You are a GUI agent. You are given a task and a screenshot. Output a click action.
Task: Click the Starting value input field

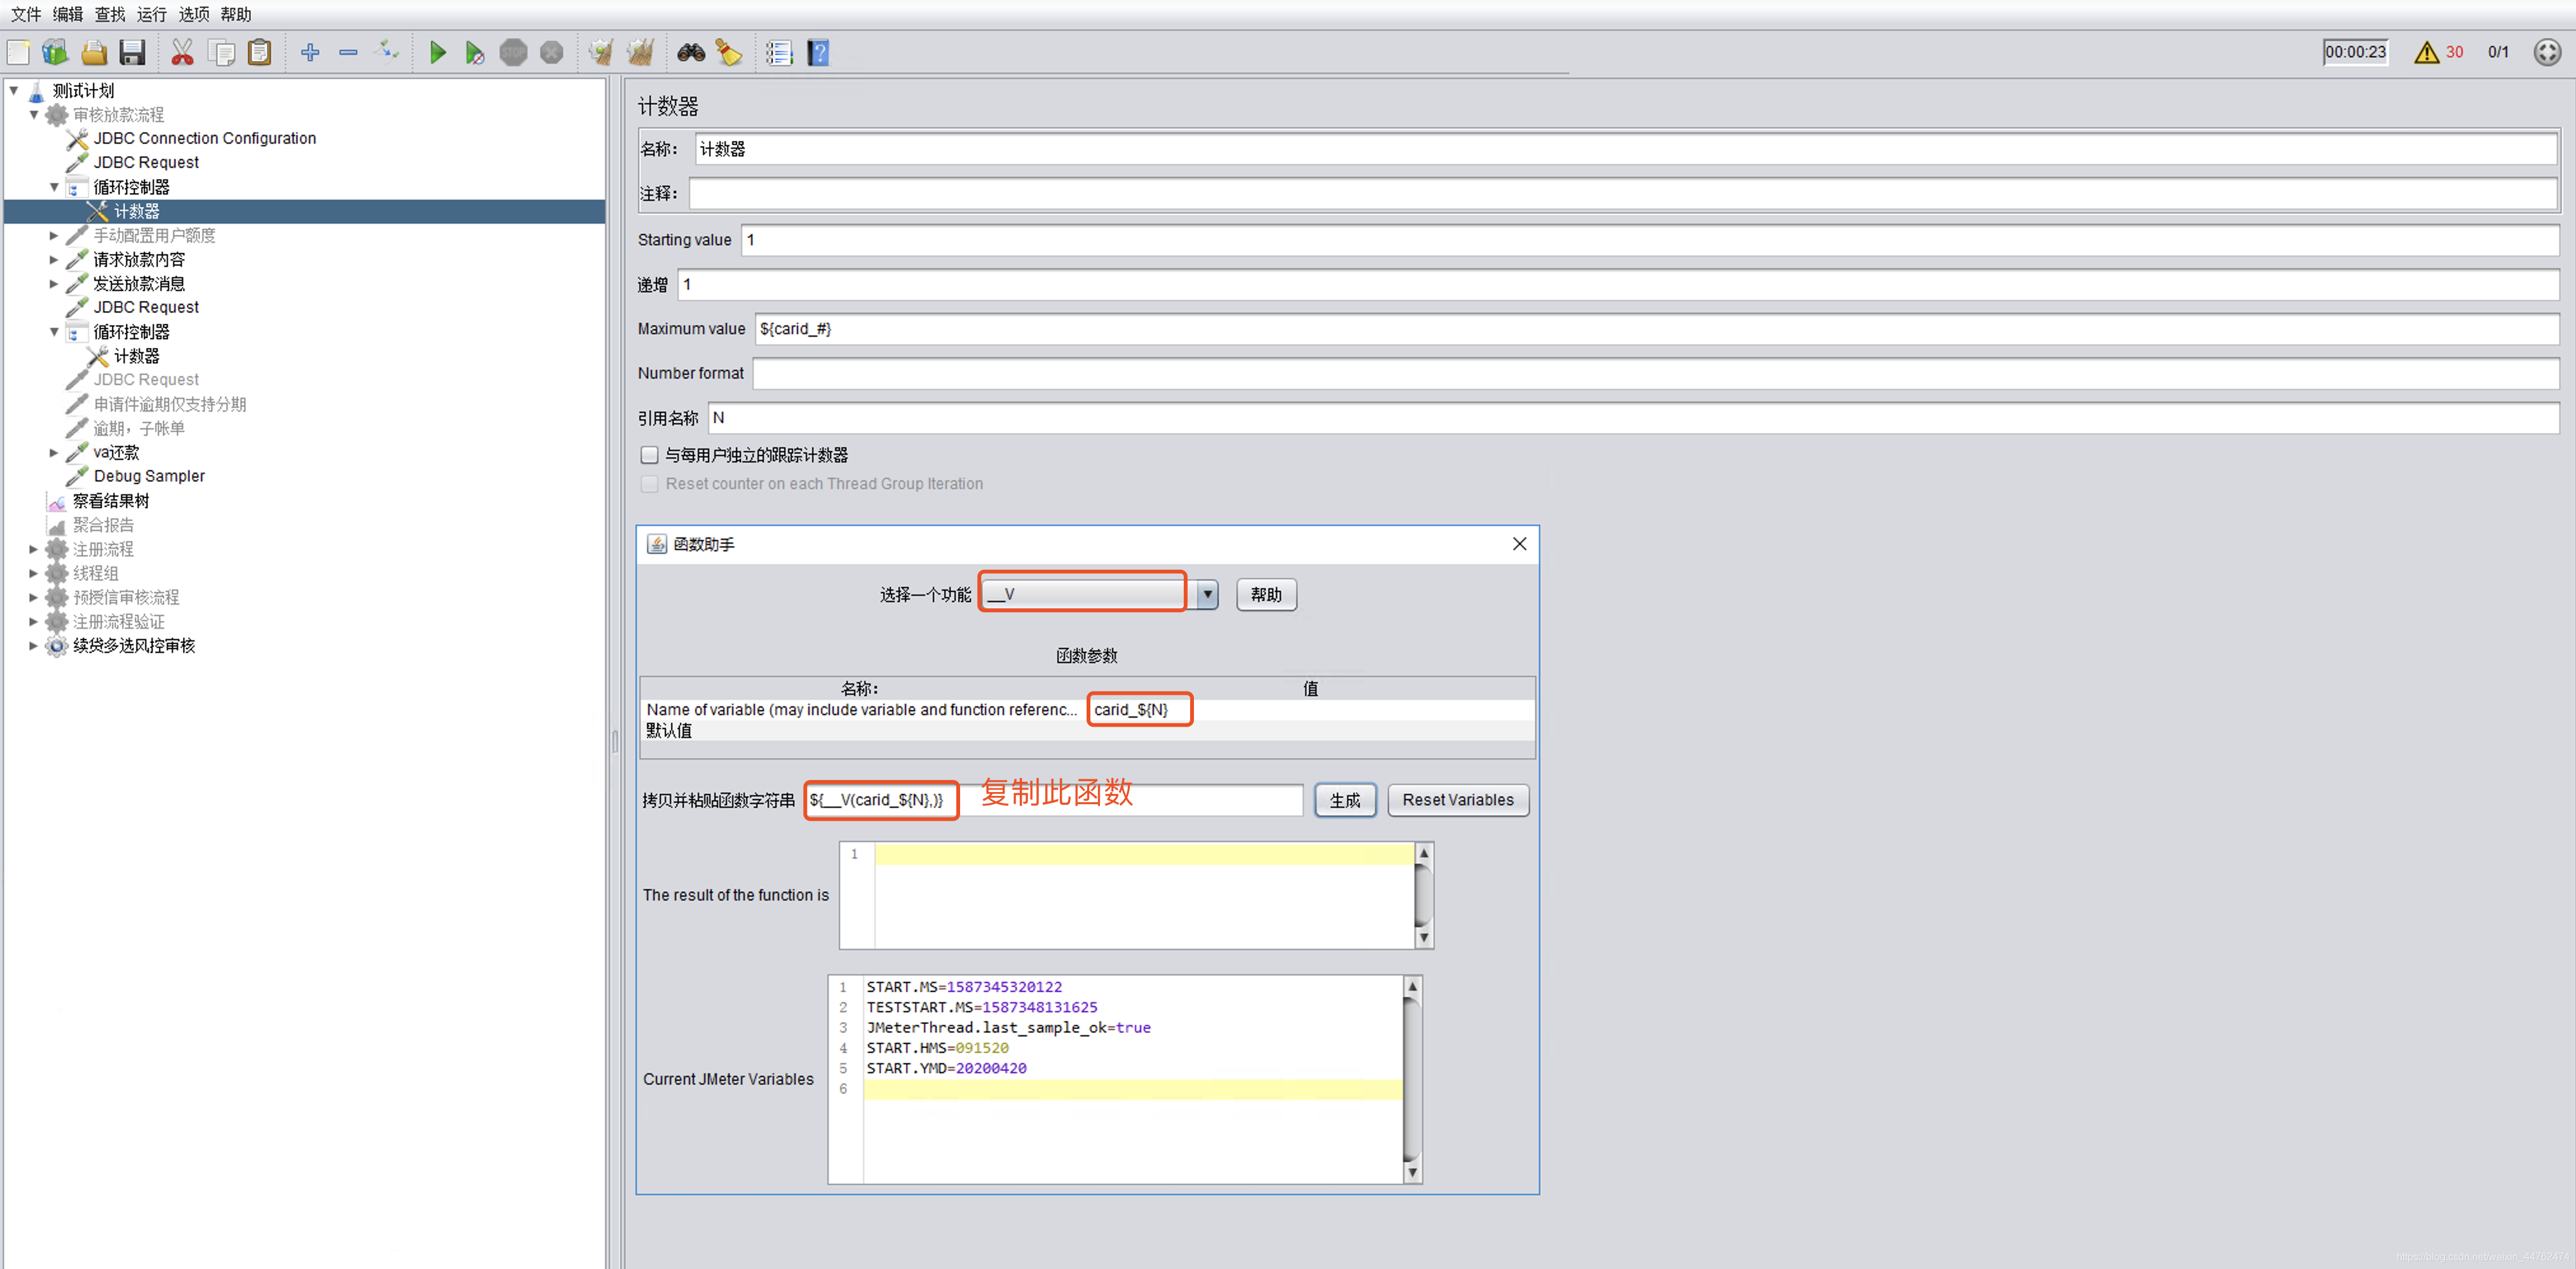(1649, 240)
